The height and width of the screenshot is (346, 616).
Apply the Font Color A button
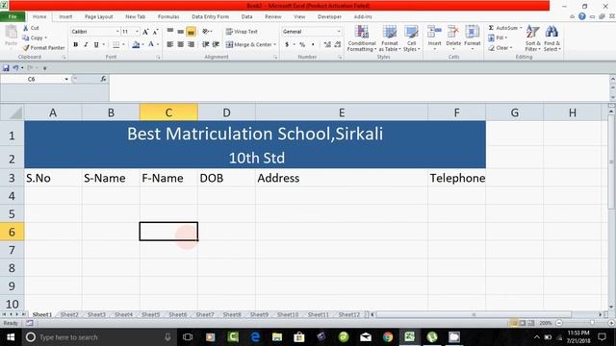click(x=151, y=45)
